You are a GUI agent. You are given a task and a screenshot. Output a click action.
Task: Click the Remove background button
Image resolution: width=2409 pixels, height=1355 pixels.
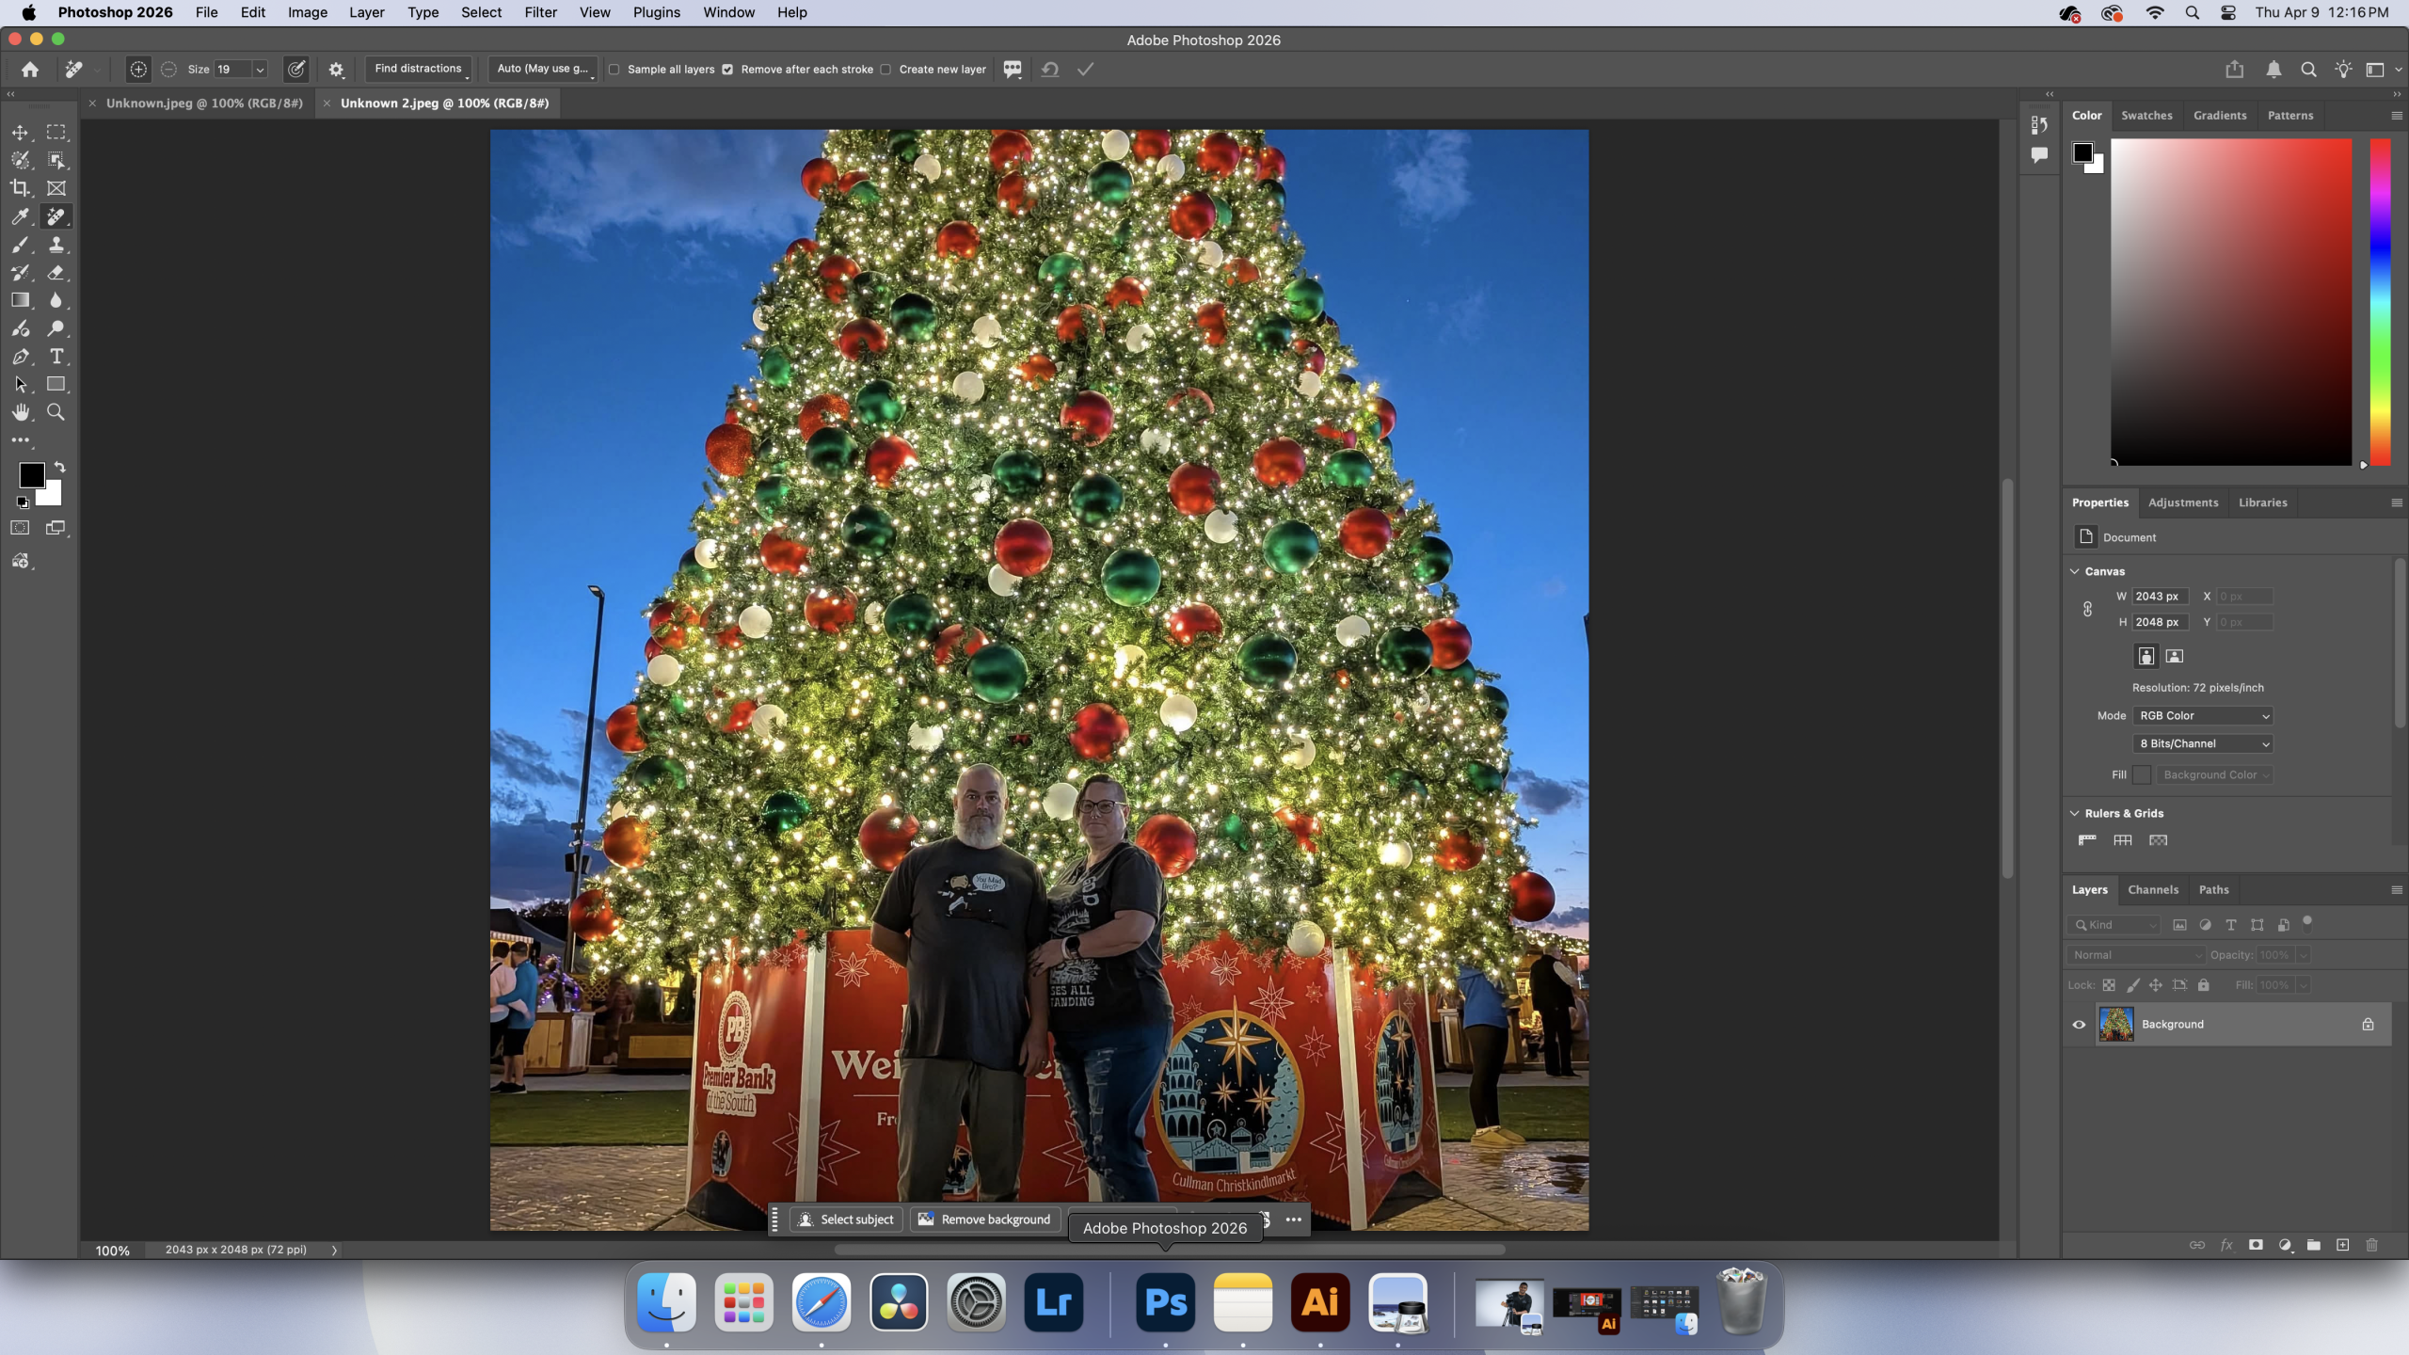tap(985, 1219)
